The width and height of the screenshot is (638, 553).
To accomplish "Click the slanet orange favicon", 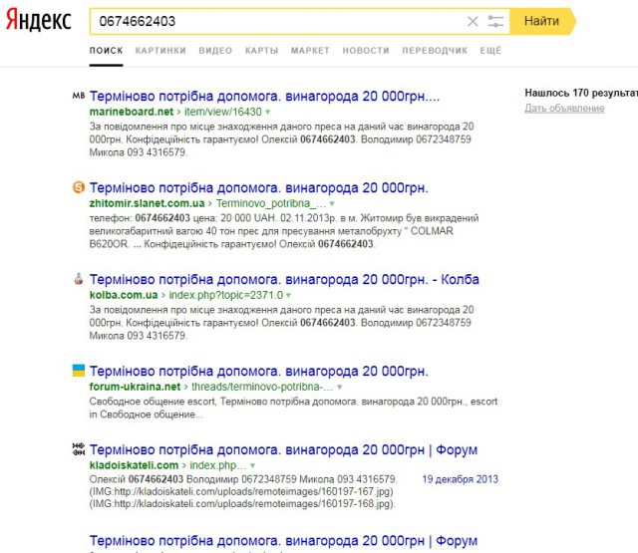I will 79,187.
